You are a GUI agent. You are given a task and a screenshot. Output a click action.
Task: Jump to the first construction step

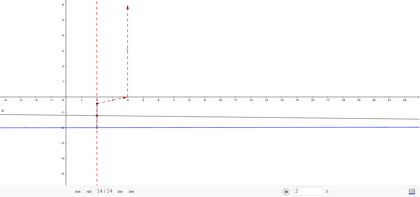click(78, 191)
